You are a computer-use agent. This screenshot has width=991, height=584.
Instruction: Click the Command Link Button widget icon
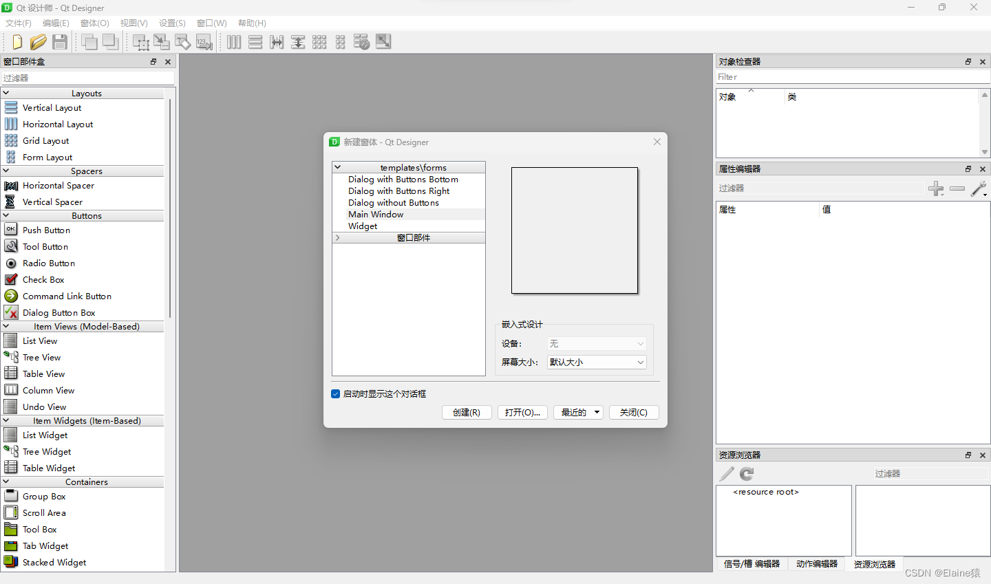11,296
